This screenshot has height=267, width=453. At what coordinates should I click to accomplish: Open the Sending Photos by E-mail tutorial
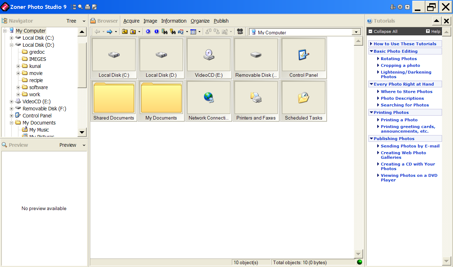410,146
